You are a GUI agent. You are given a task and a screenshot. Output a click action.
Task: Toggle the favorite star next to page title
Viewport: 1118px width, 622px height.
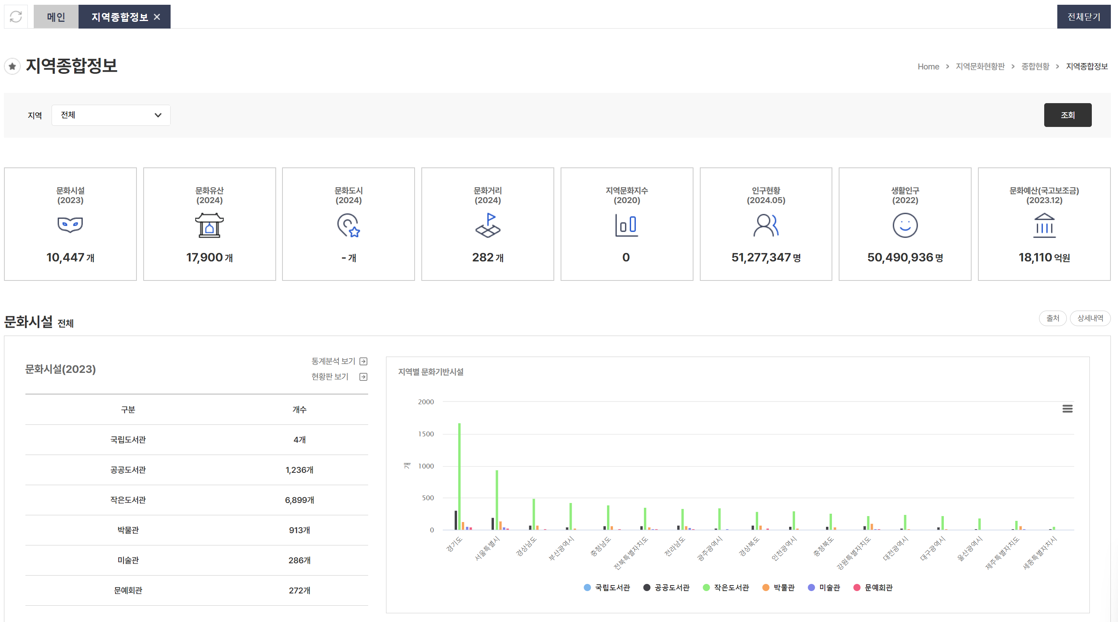(x=13, y=66)
